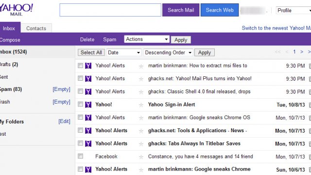This screenshot has width=311, height=175.
Task: Empty the Spam folder
Action: click(x=61, y=89)
